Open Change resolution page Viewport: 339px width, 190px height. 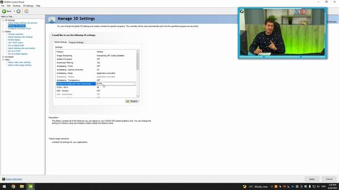[x=15, y=34]
